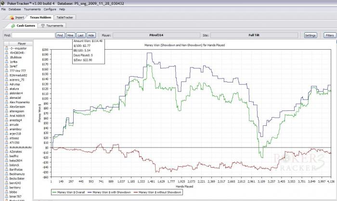Switch to the Tournaments sub-tab
This screenshot has height=201, width=337.
click(52, 26)
